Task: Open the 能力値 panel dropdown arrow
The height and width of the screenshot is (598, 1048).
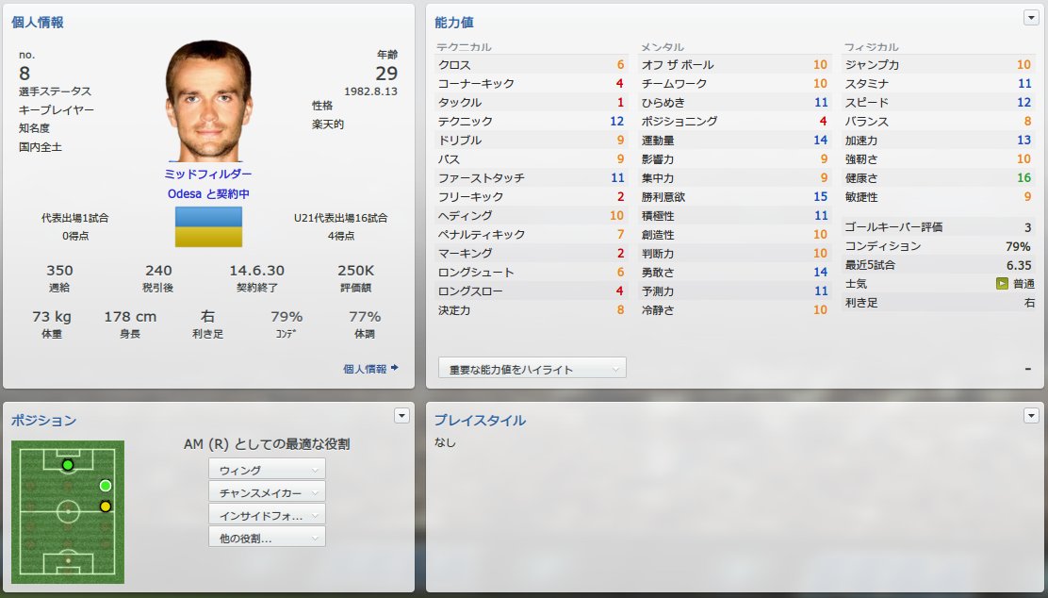Action: click(1031, 18)
